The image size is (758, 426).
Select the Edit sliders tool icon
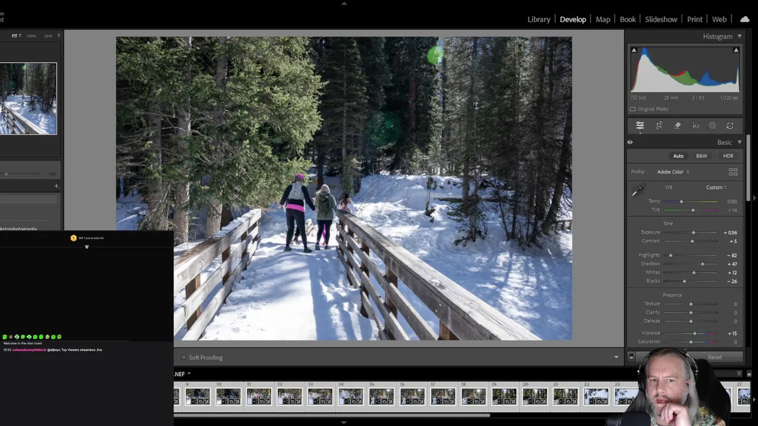(640, 125)
